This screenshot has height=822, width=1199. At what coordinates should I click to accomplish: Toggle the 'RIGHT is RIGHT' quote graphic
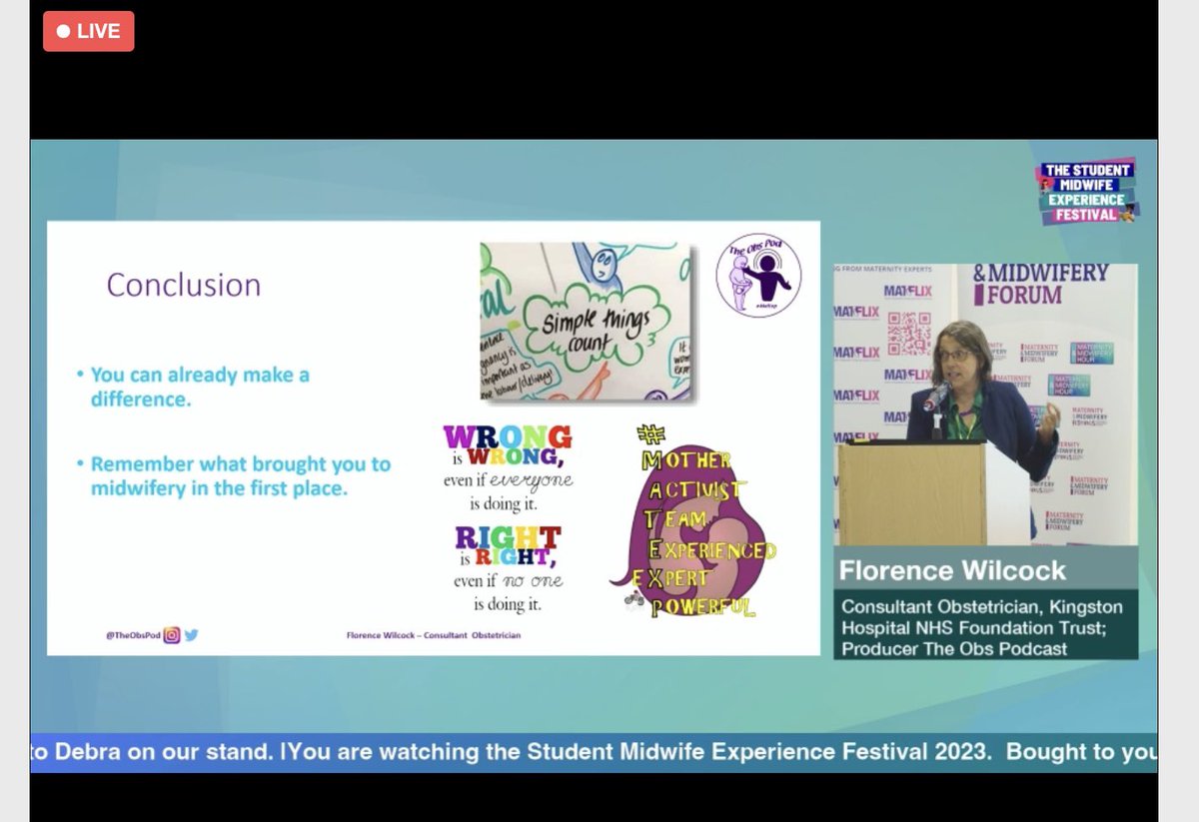(x=510, y=569)
